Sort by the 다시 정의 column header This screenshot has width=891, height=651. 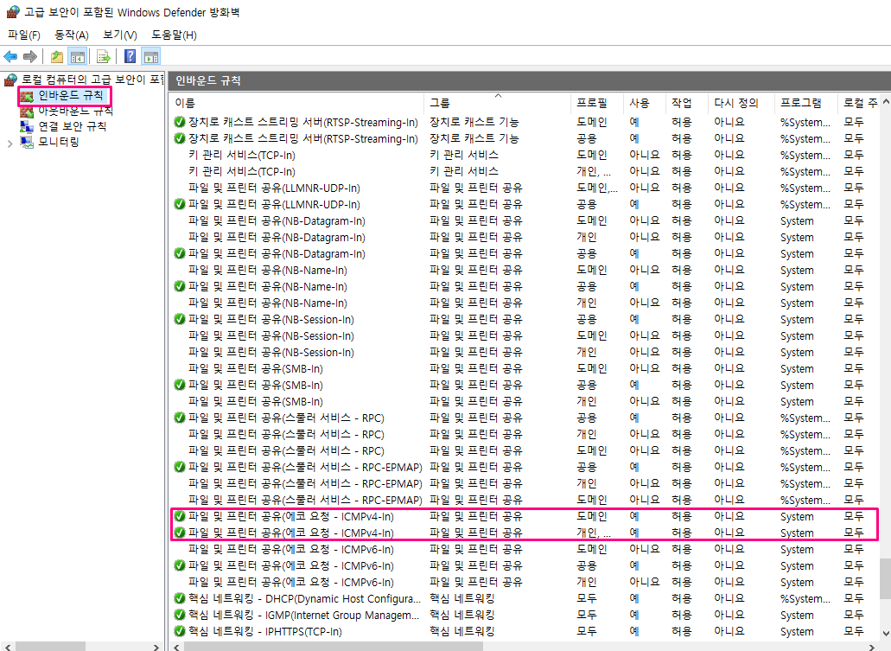coord(741,103)
